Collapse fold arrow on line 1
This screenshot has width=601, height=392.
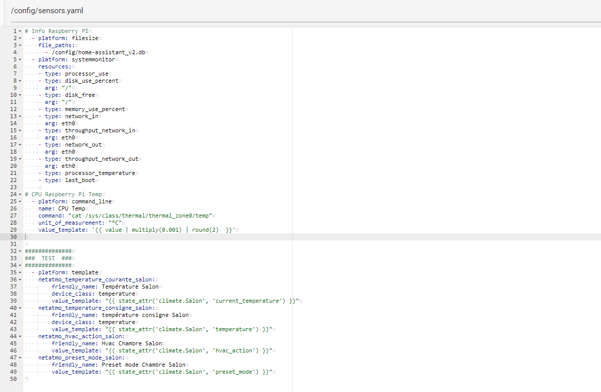(x=20, y=31)
